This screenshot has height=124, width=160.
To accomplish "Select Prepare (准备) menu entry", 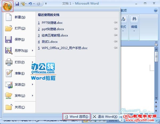I will pos(19,73).
